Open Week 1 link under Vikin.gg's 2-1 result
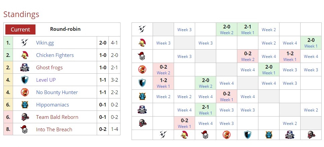Image resolution: width=324 pixels, height=147 pixels. point(247,33)
